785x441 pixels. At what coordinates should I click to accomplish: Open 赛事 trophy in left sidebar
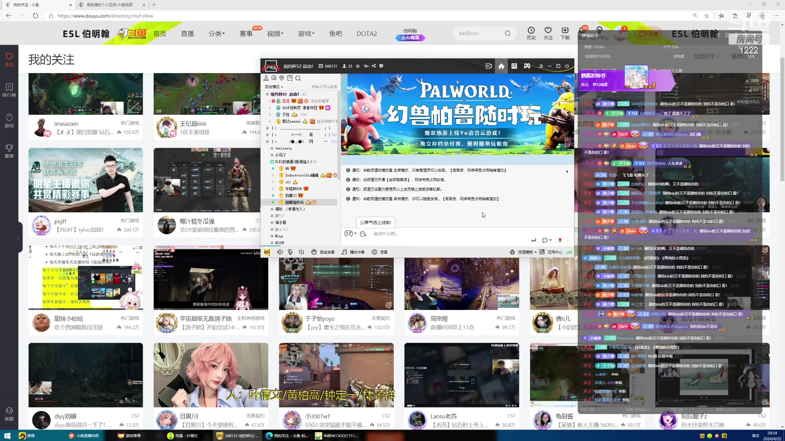[x=9, y=151]
